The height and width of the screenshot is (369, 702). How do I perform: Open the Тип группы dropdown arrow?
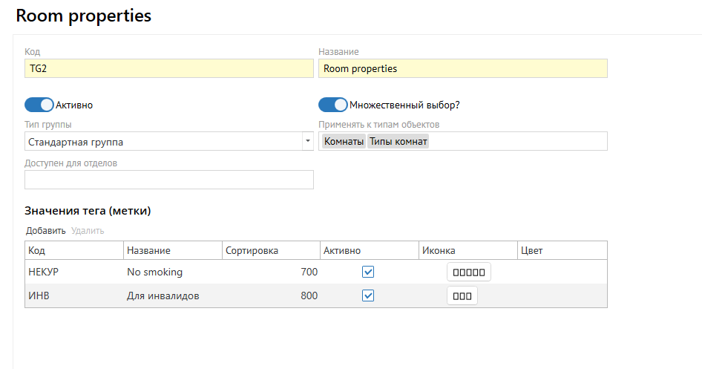tap(307, 141)
